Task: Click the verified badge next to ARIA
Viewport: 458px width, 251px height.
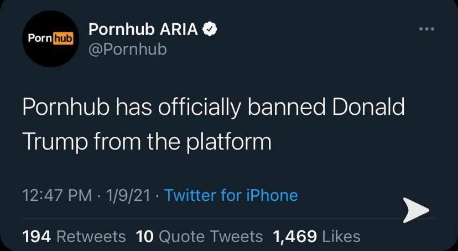Action: 209,29
